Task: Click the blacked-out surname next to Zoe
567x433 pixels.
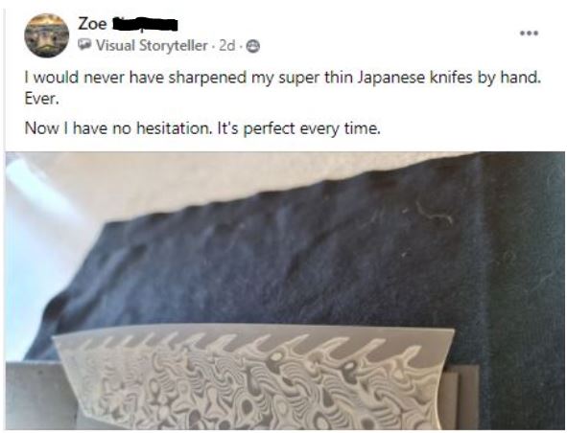Action: [145, 24]
